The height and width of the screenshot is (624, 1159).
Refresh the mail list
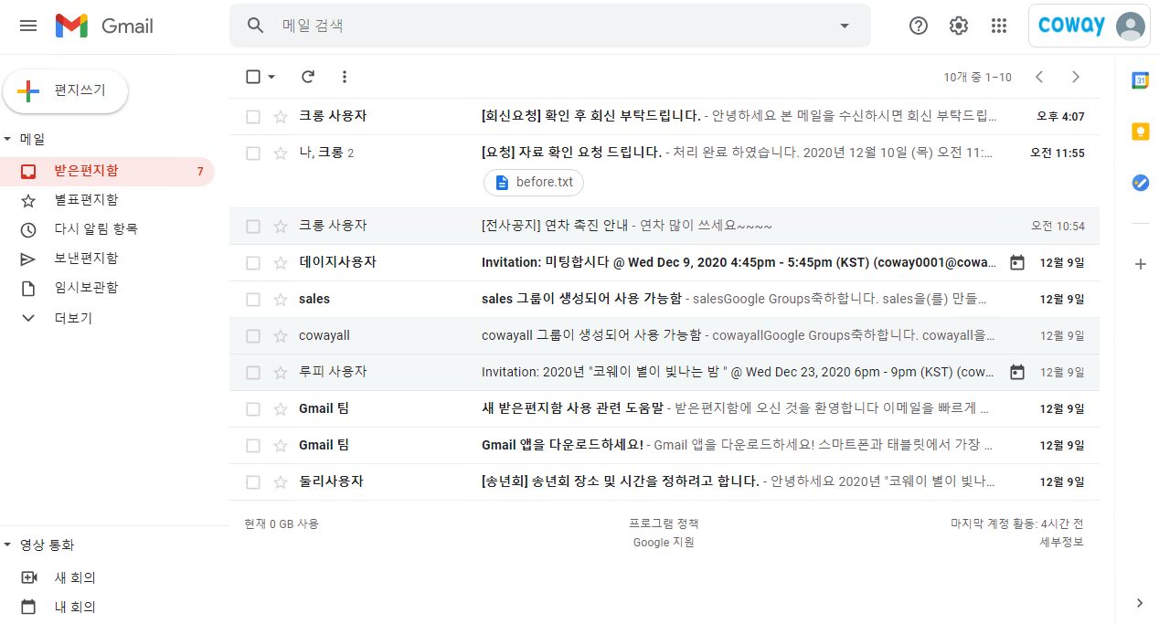(308, 77)
